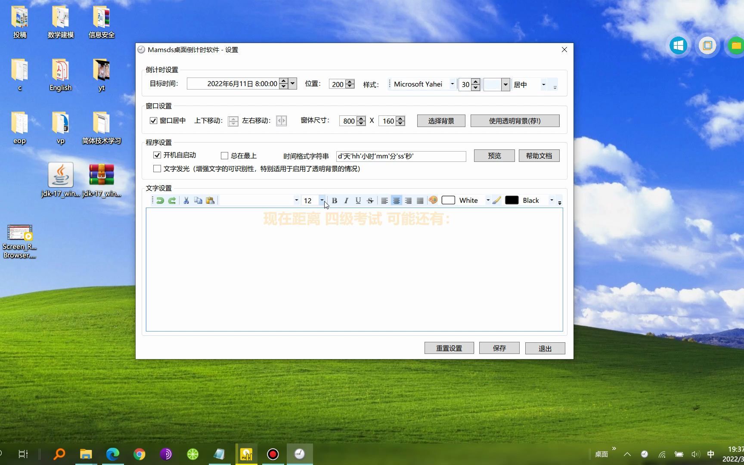Open the Microsoft Yahei font dropdown
744x465 pixels.
452,84
